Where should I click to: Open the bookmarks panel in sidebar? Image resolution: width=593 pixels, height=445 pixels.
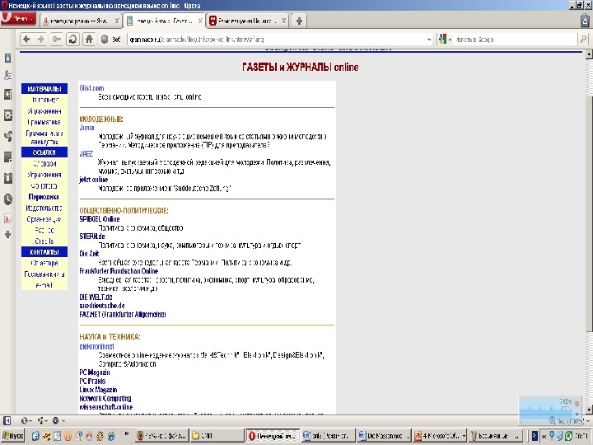click(7, 58)
